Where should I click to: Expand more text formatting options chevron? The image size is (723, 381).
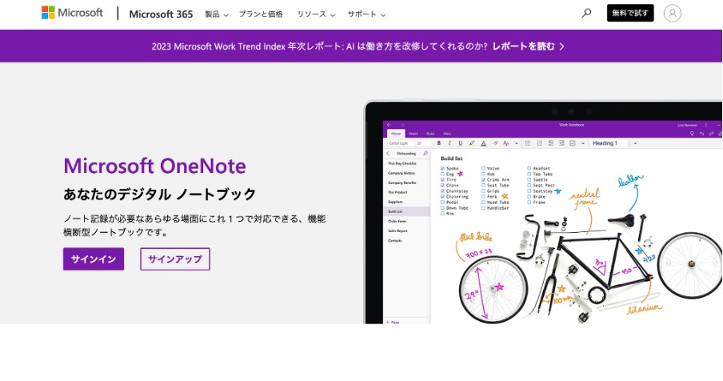[517, 143]
